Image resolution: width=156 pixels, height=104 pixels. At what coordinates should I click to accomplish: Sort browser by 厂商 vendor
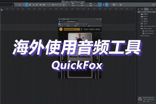[153, 12]
